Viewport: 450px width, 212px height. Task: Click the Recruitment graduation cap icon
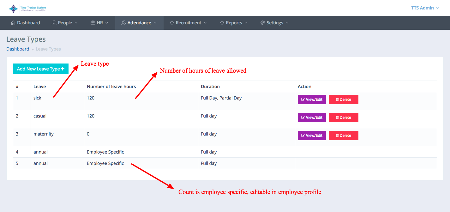pos(172,23)
